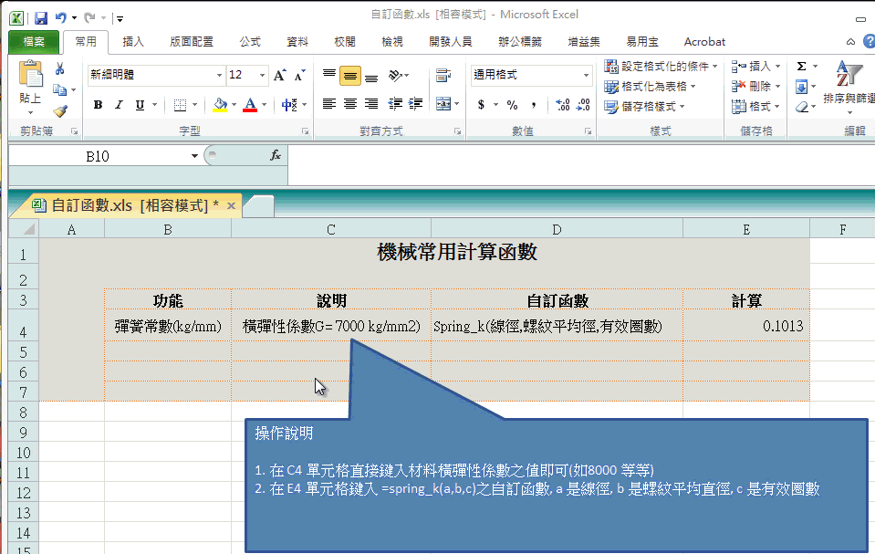Decrease font size with the small A icon
Viewport: 875px width, 554px height.
click(x=299, y=75)
